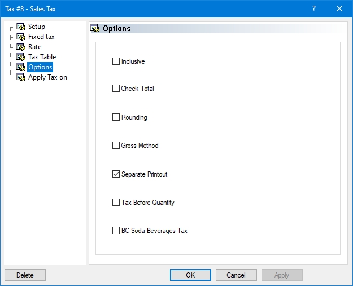Tick the Check Total option
Image resolution: width=353 pixels, height=286 pixels.
(x=116, y=89)
